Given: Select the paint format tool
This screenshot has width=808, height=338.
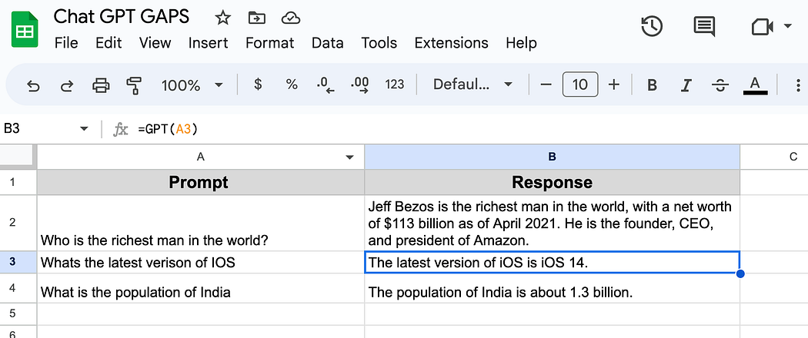Looking at the screenshot, I should point(134,85).
